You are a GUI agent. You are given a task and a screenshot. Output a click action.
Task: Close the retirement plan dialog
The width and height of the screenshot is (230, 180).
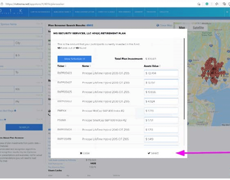(x=85, y=153)
